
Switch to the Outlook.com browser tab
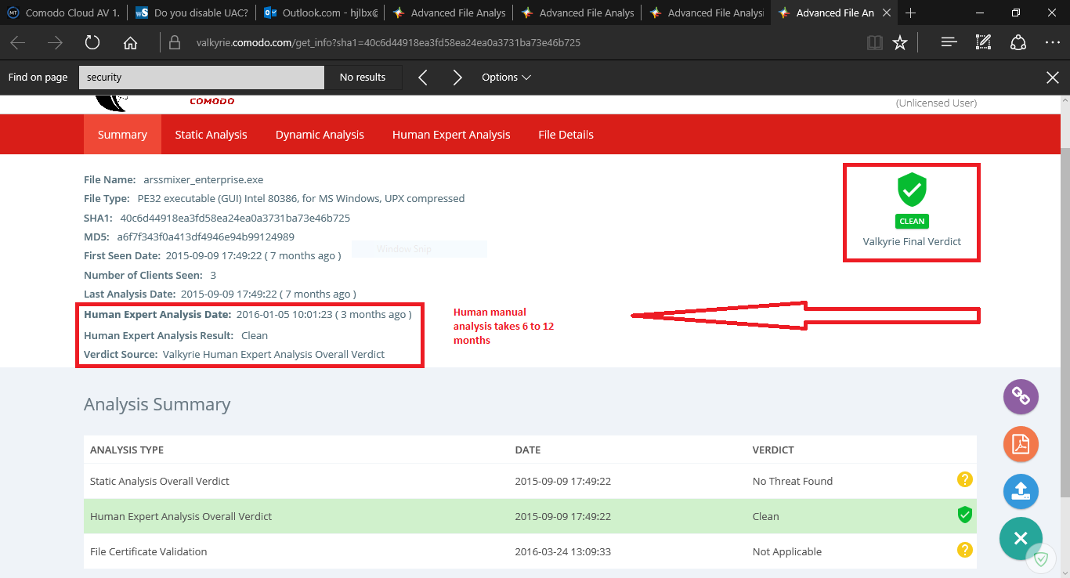click(x=320, y=13)
